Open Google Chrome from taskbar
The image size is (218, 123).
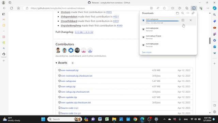pyautogui.click(x=135, y=119)
